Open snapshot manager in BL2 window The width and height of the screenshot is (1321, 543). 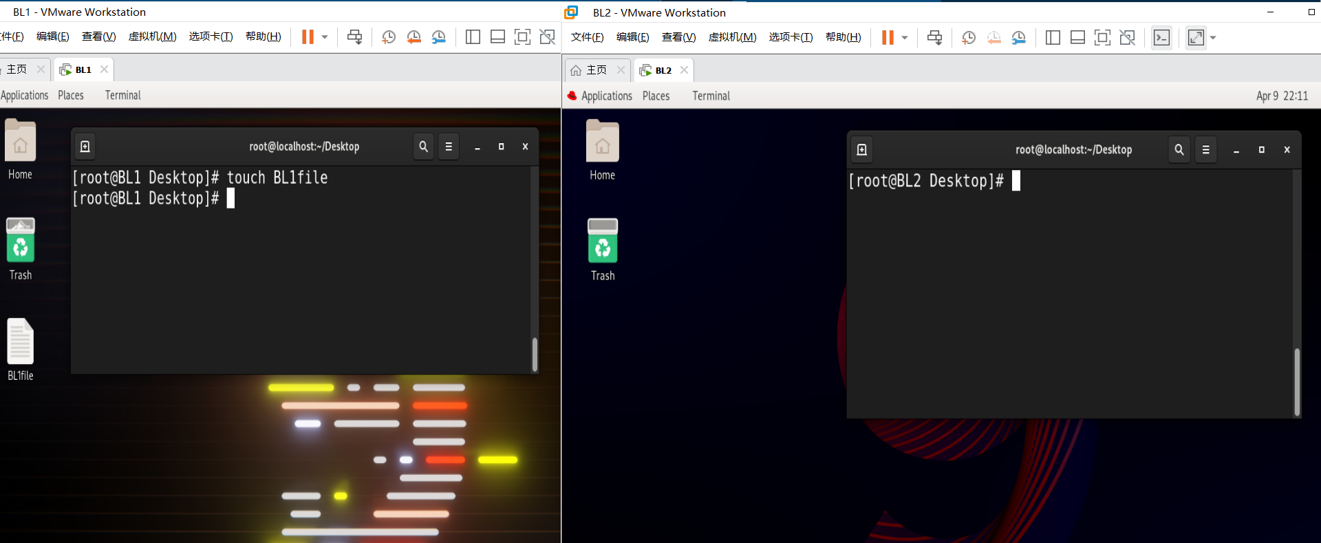[1019, 38]
